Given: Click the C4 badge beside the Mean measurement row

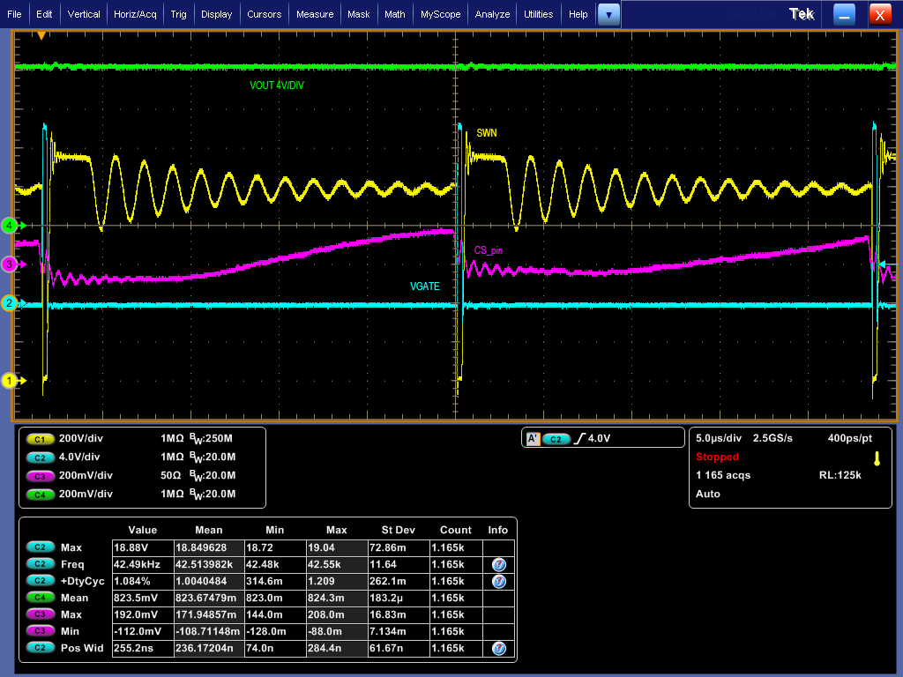Looking at the screenshot, I should [41, 598].
